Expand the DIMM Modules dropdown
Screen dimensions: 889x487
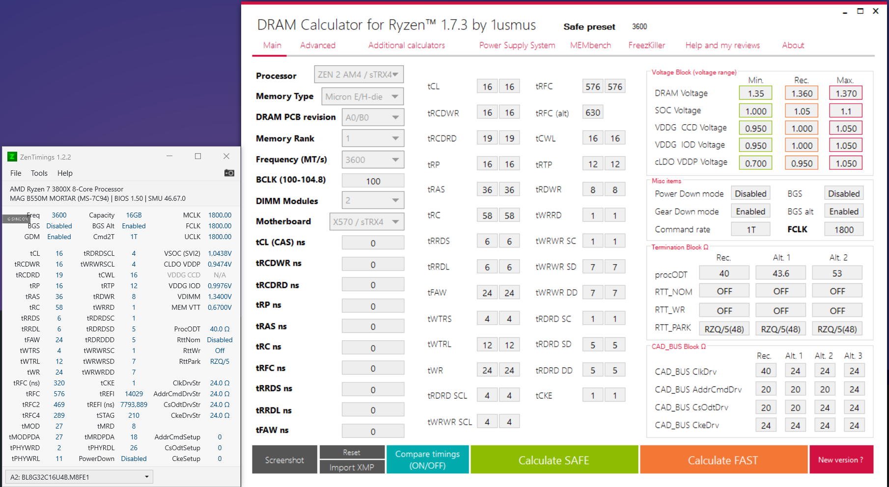coord(373,200)
